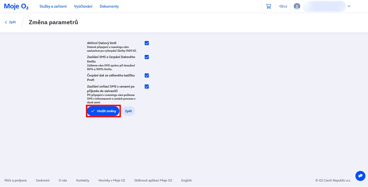Open Péče a podpora footer link

16,180
